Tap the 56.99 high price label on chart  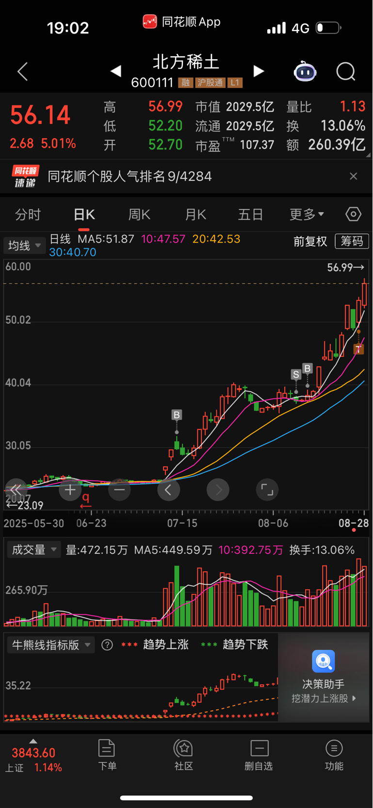pos(345,267)
